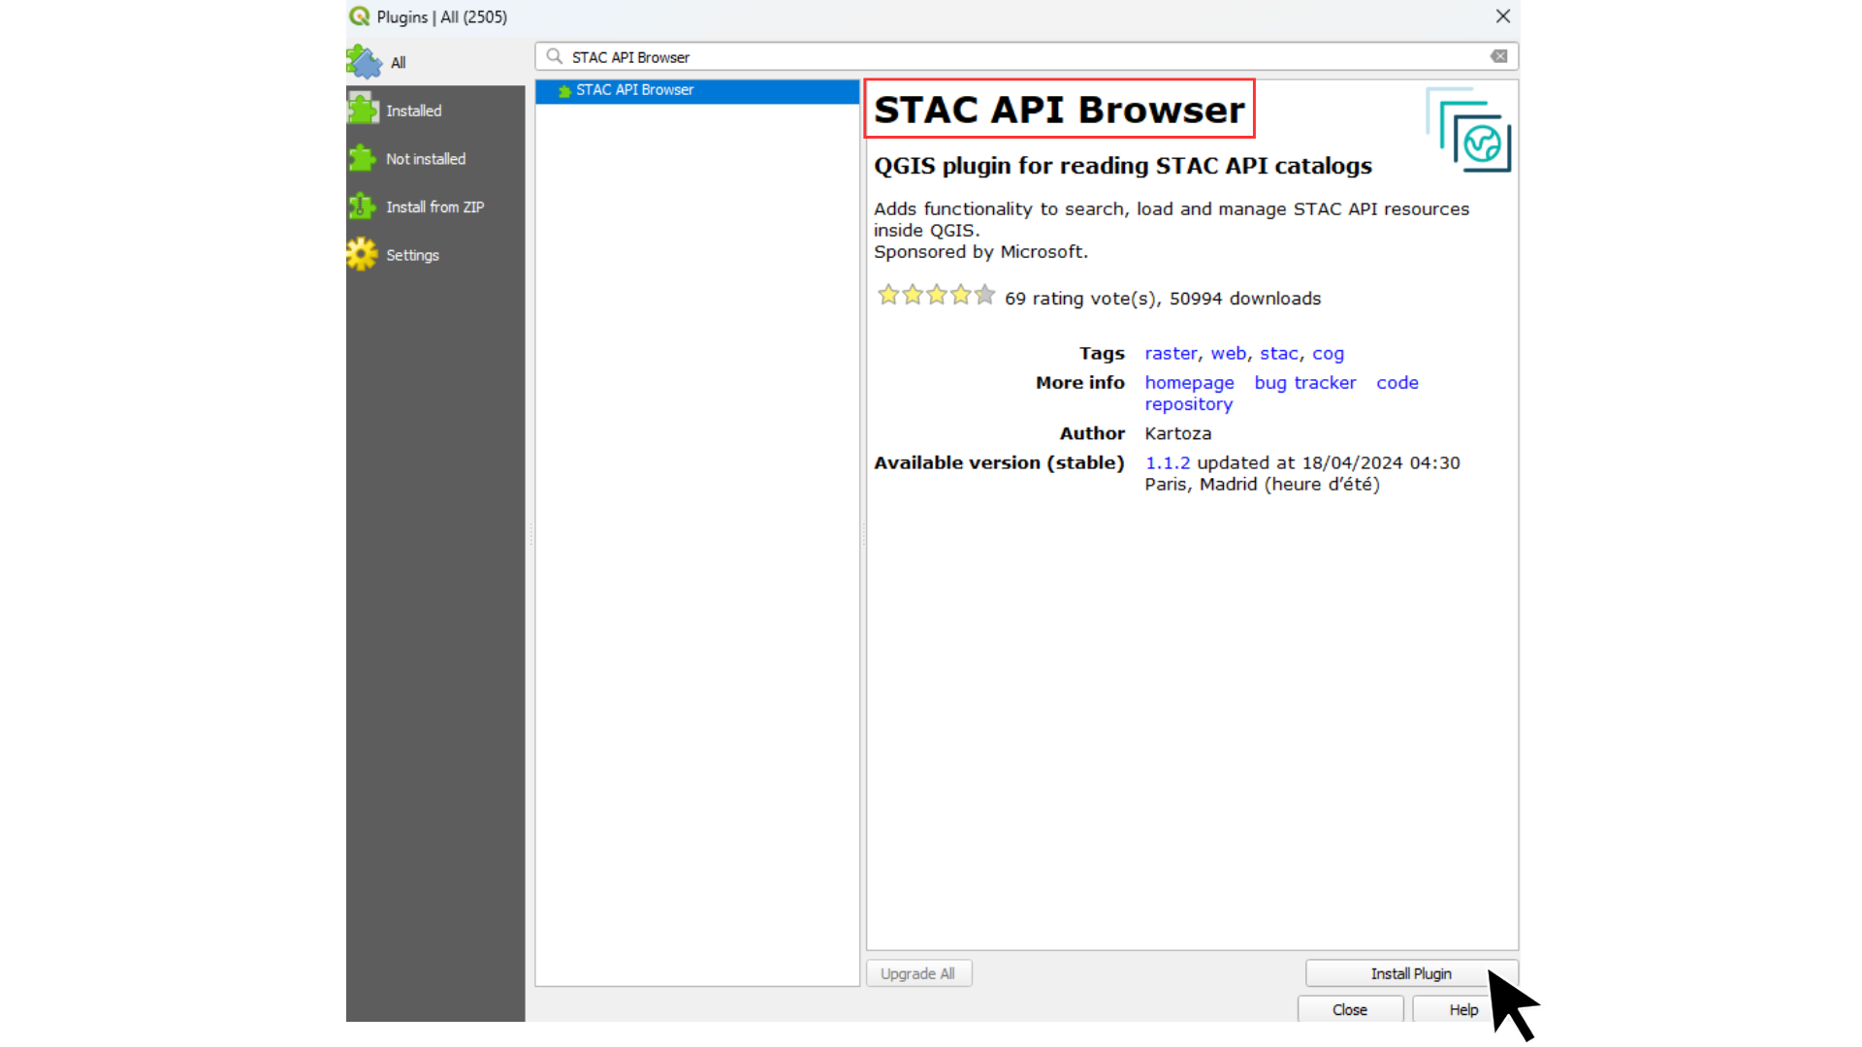1862x1047 pixels.
Task: Switch to the Not installed tab
Action: click(435, 159)
